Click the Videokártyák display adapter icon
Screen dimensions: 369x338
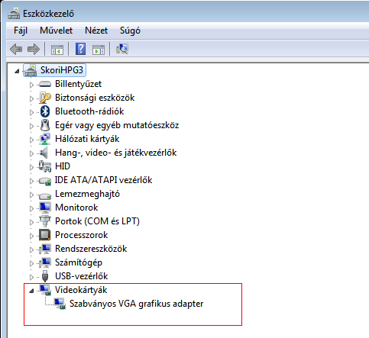click(45, 290)
